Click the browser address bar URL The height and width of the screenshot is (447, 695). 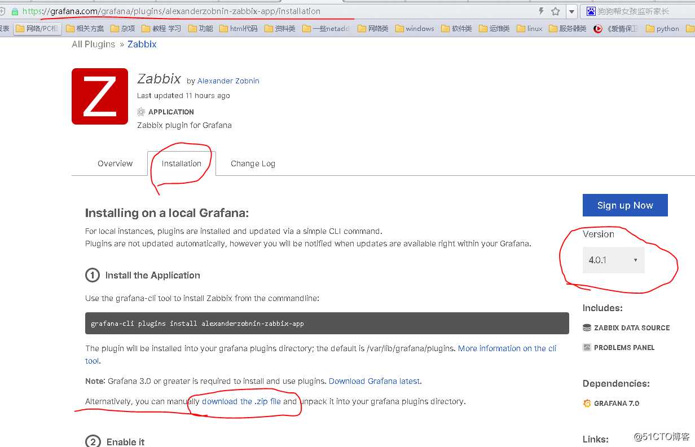click(x=171, y=11)
